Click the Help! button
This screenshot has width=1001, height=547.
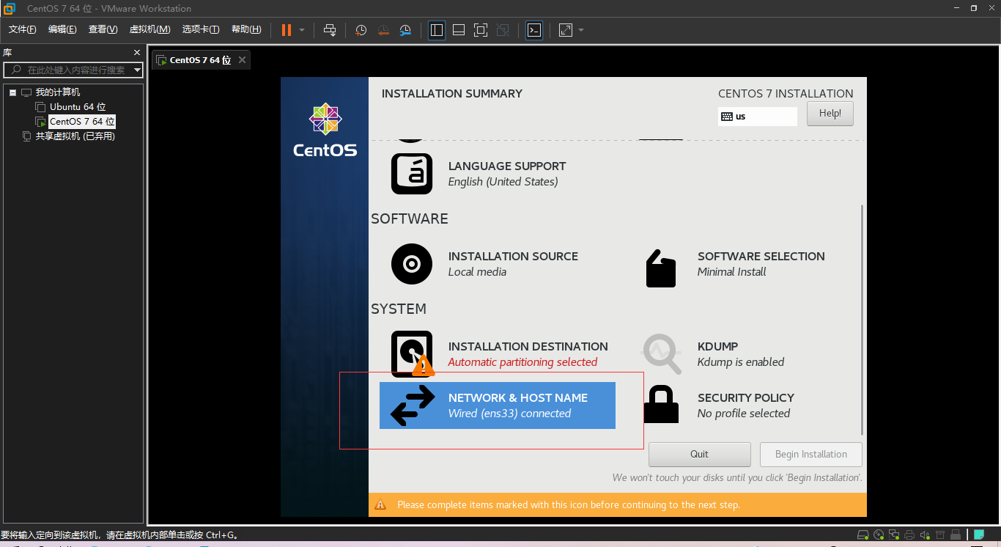point(830,114)
